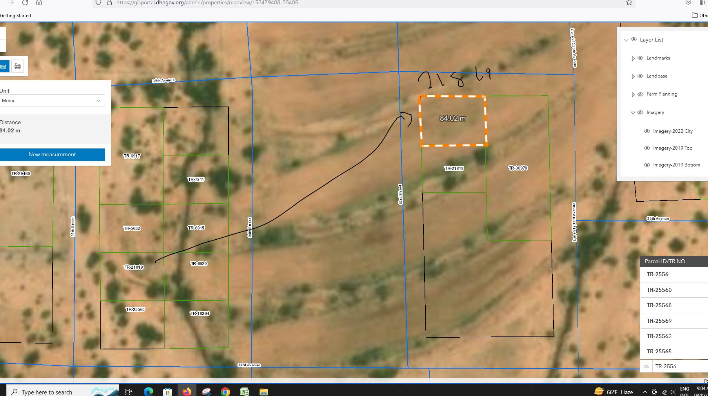Viewport: 708px width, 396px height.
Task: Select the area measurement tool
Action: point(18,66)
